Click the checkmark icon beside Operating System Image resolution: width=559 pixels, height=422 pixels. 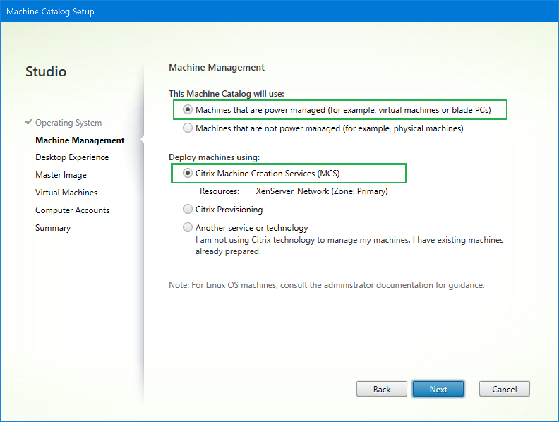point(29,122)
